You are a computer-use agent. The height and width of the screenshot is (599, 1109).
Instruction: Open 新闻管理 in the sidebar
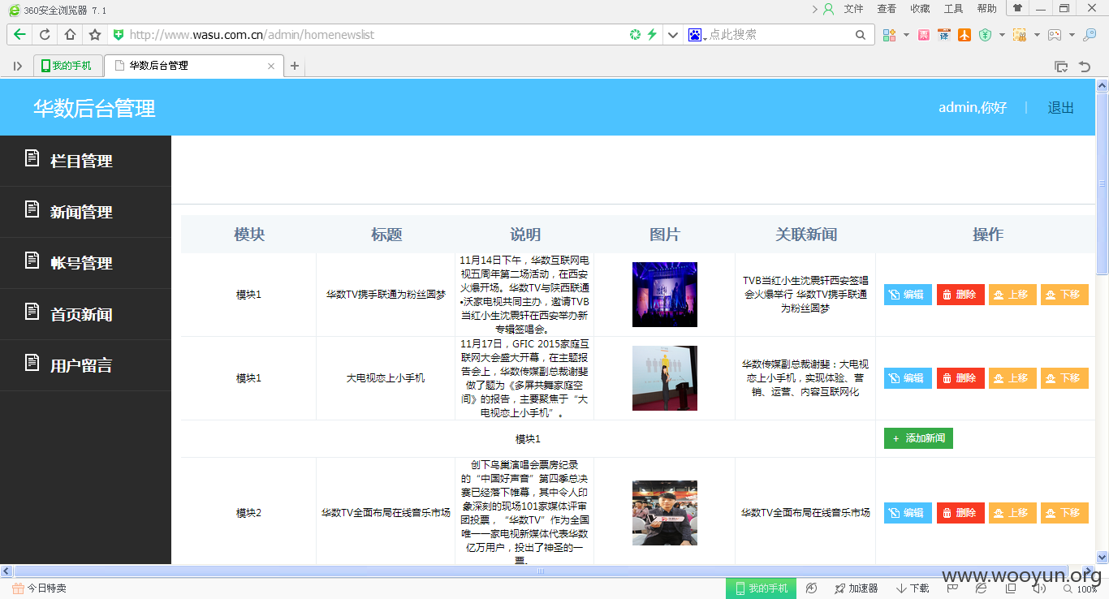85,212
